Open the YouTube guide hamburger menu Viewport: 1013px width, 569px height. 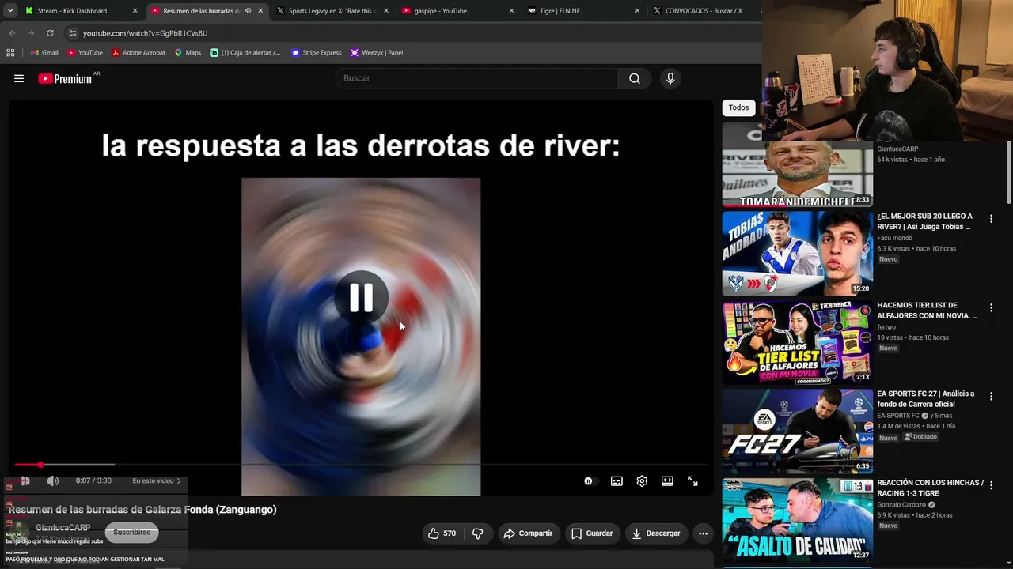pyautogui.click(x=19, y=78)
